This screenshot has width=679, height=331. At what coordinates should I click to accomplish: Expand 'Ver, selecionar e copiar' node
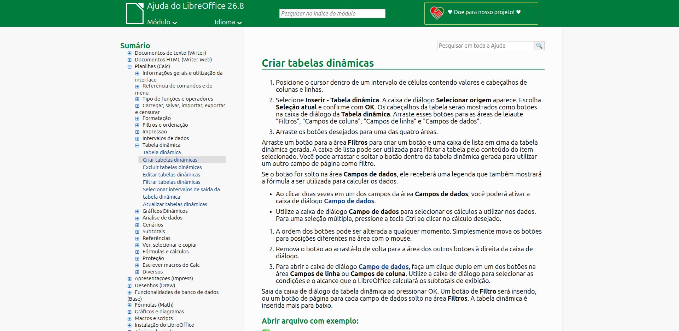click(137, 245)
